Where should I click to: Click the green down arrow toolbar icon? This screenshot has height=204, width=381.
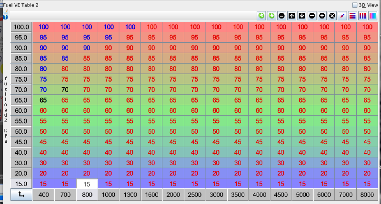(x=271, y=16)
